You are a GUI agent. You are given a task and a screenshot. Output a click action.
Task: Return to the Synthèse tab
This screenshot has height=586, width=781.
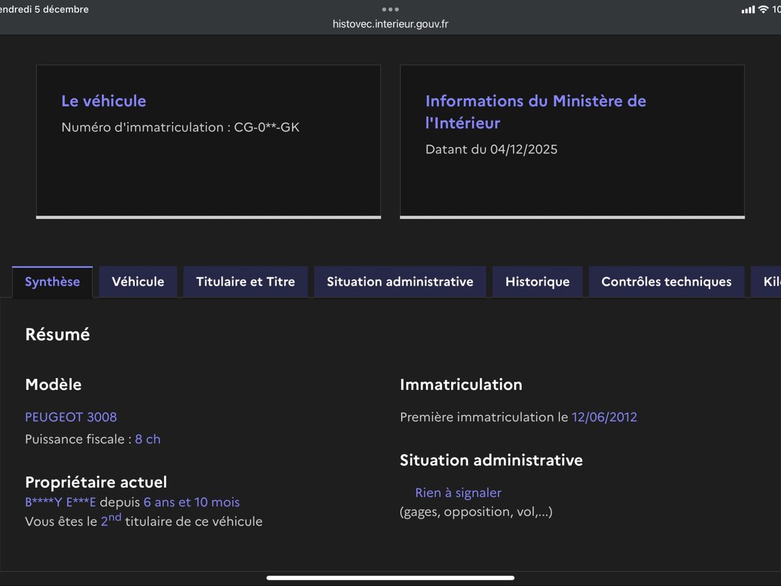click(52, 281)
